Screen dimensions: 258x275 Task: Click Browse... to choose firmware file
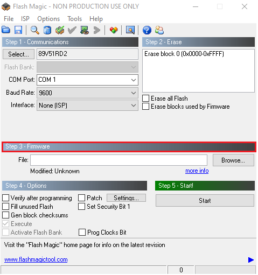click(x=233, y=160)
